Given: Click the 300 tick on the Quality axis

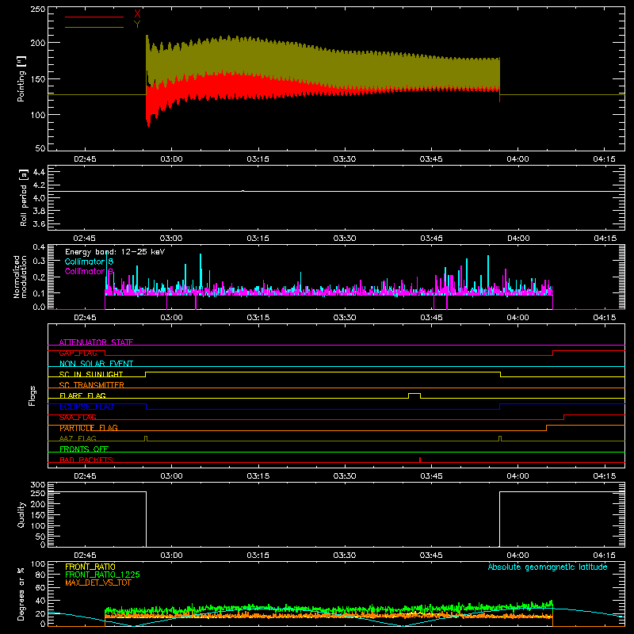Looking at the screenshot, I should pyautogui.click(x=38, y=484).
